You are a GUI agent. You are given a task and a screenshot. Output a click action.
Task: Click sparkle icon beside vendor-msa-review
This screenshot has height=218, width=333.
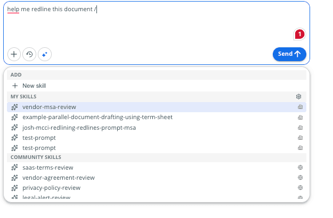(x=15, y=107)
